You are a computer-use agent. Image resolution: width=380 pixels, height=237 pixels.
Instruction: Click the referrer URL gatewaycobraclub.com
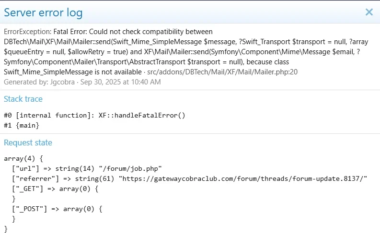[242, 178]
